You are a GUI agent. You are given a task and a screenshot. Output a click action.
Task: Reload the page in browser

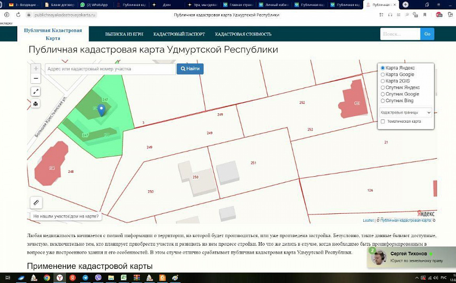point(18,15)
